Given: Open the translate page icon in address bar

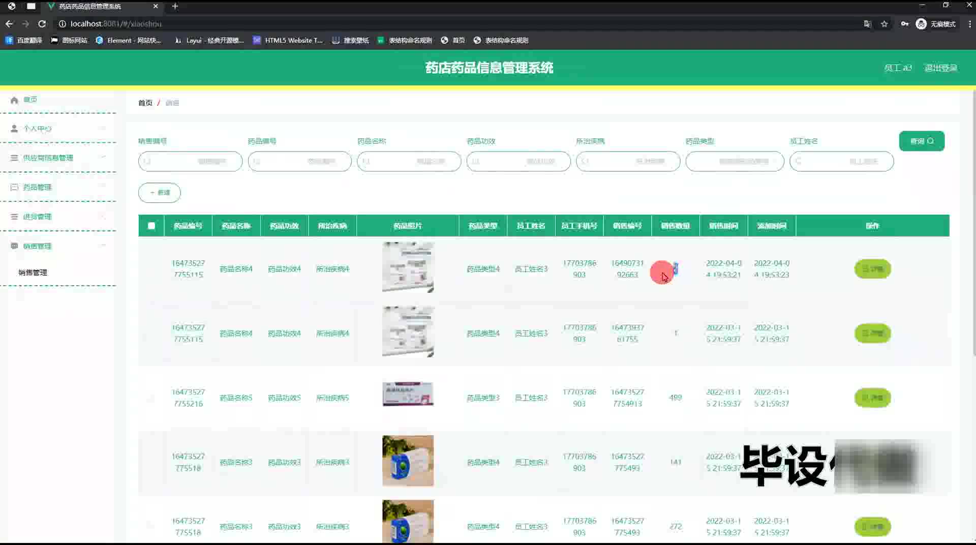Looking at the screenshot, I should (x=867, y=24).
